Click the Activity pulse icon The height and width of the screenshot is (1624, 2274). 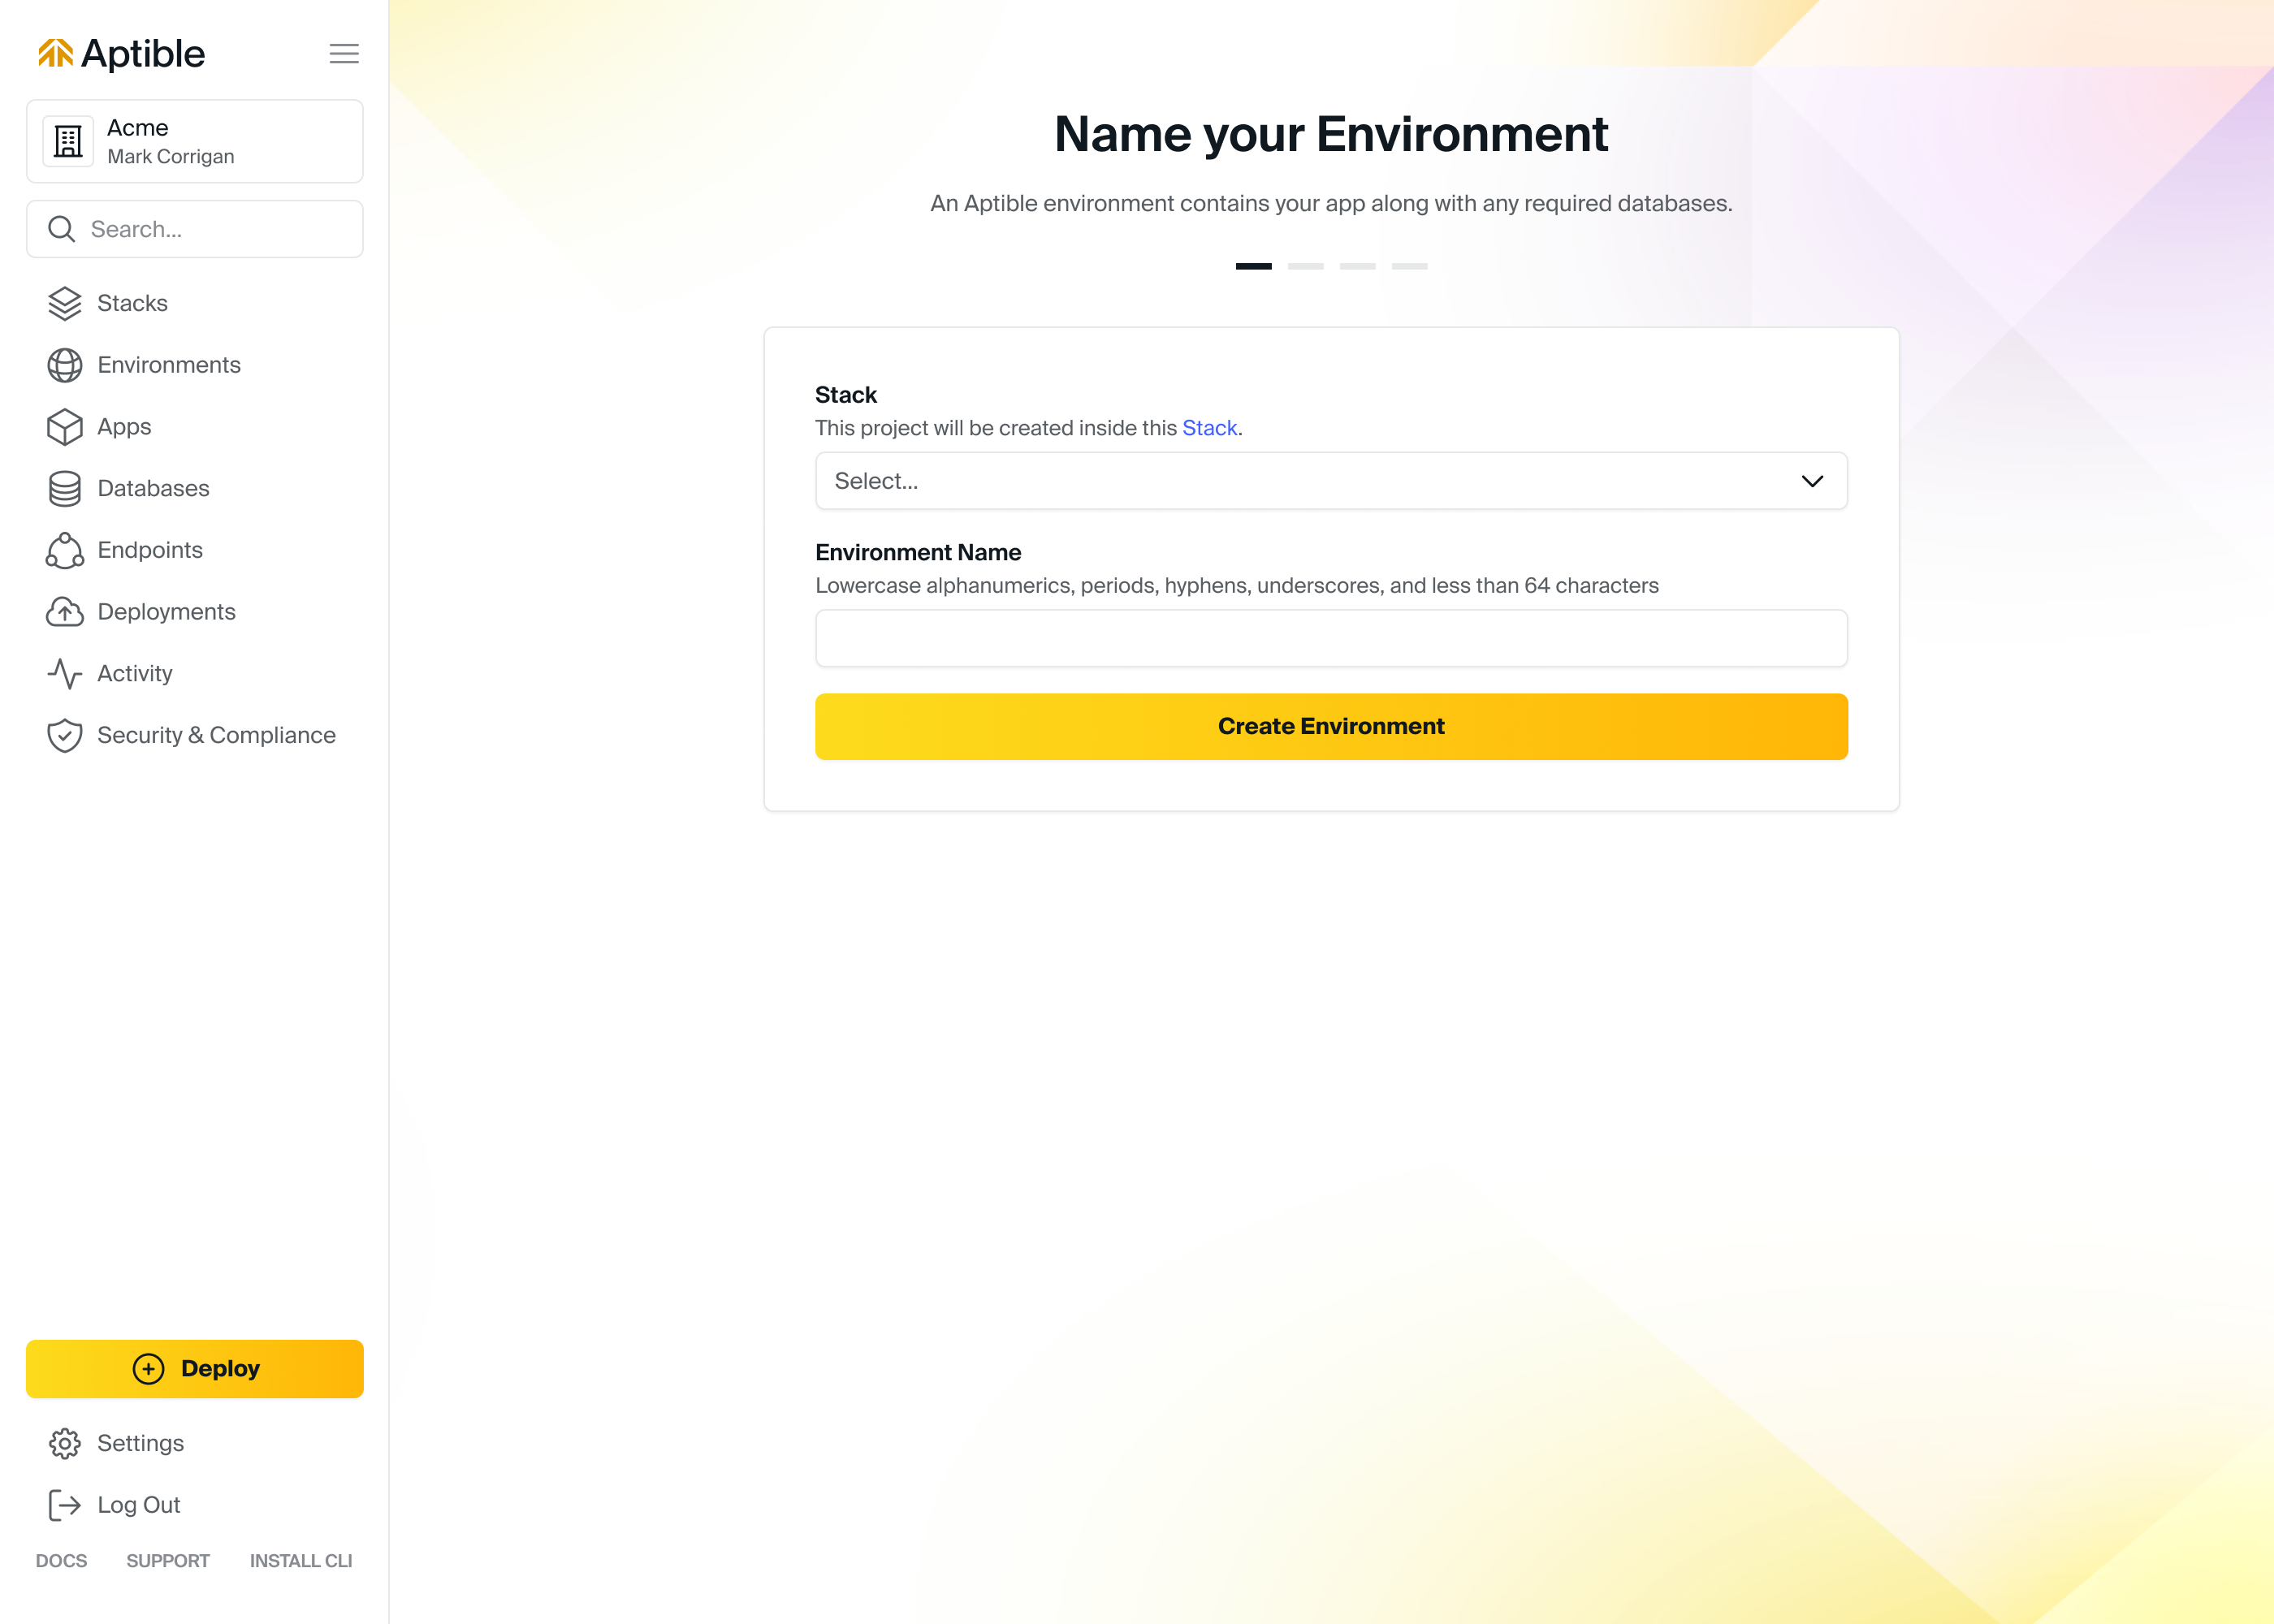click(65, 673)
